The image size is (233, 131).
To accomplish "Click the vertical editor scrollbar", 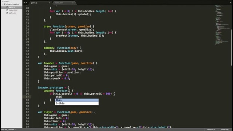I will pos(232,48).
